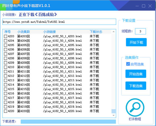Minimize the downloader window
This screenshot has width=156, height=126.
click(x=138, y=6)
